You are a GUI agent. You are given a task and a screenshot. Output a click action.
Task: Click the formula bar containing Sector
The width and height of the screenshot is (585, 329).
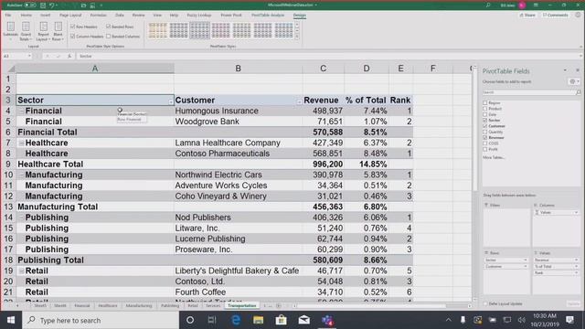point(328,56)
